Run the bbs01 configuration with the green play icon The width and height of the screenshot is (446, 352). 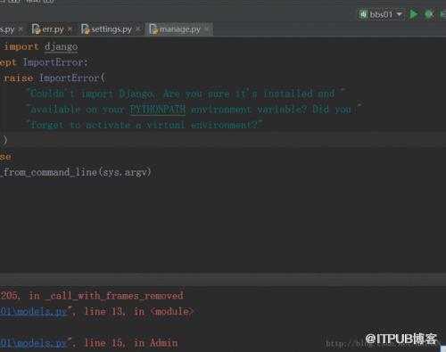[413, 14]
